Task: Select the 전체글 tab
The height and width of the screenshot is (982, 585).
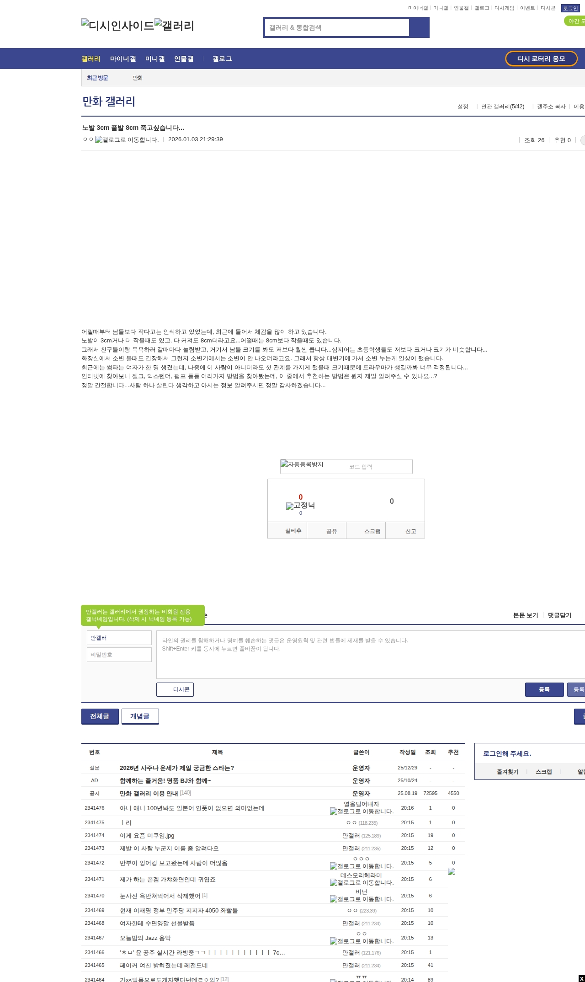Action: point(100,716)
